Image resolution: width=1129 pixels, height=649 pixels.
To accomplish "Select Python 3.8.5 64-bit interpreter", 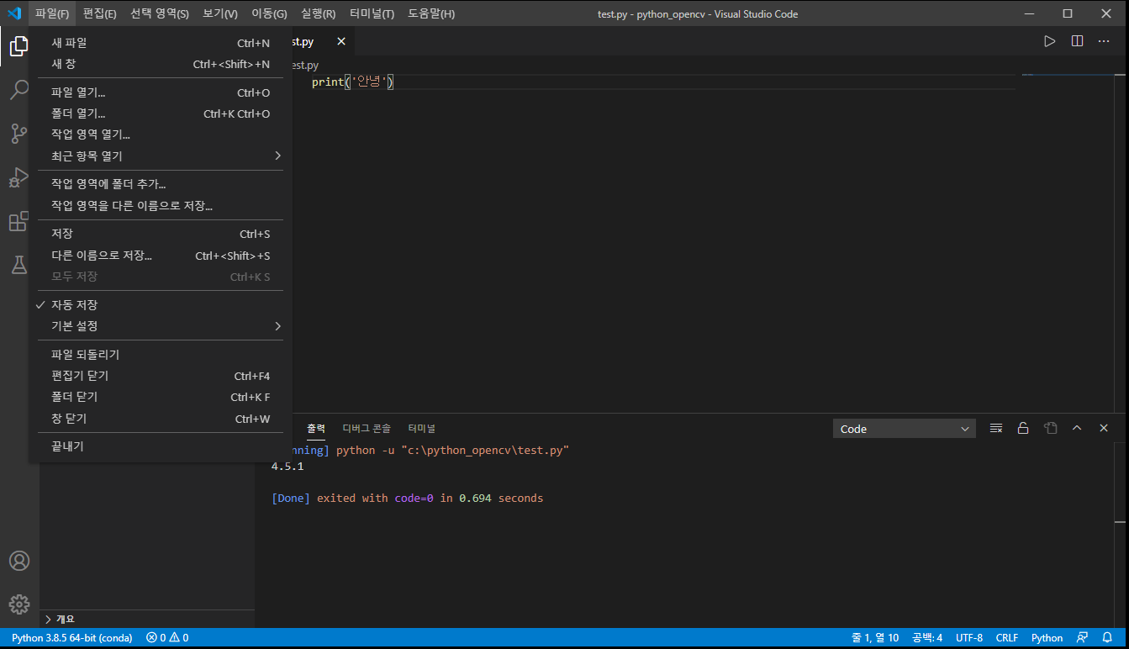I will (72, 638).
